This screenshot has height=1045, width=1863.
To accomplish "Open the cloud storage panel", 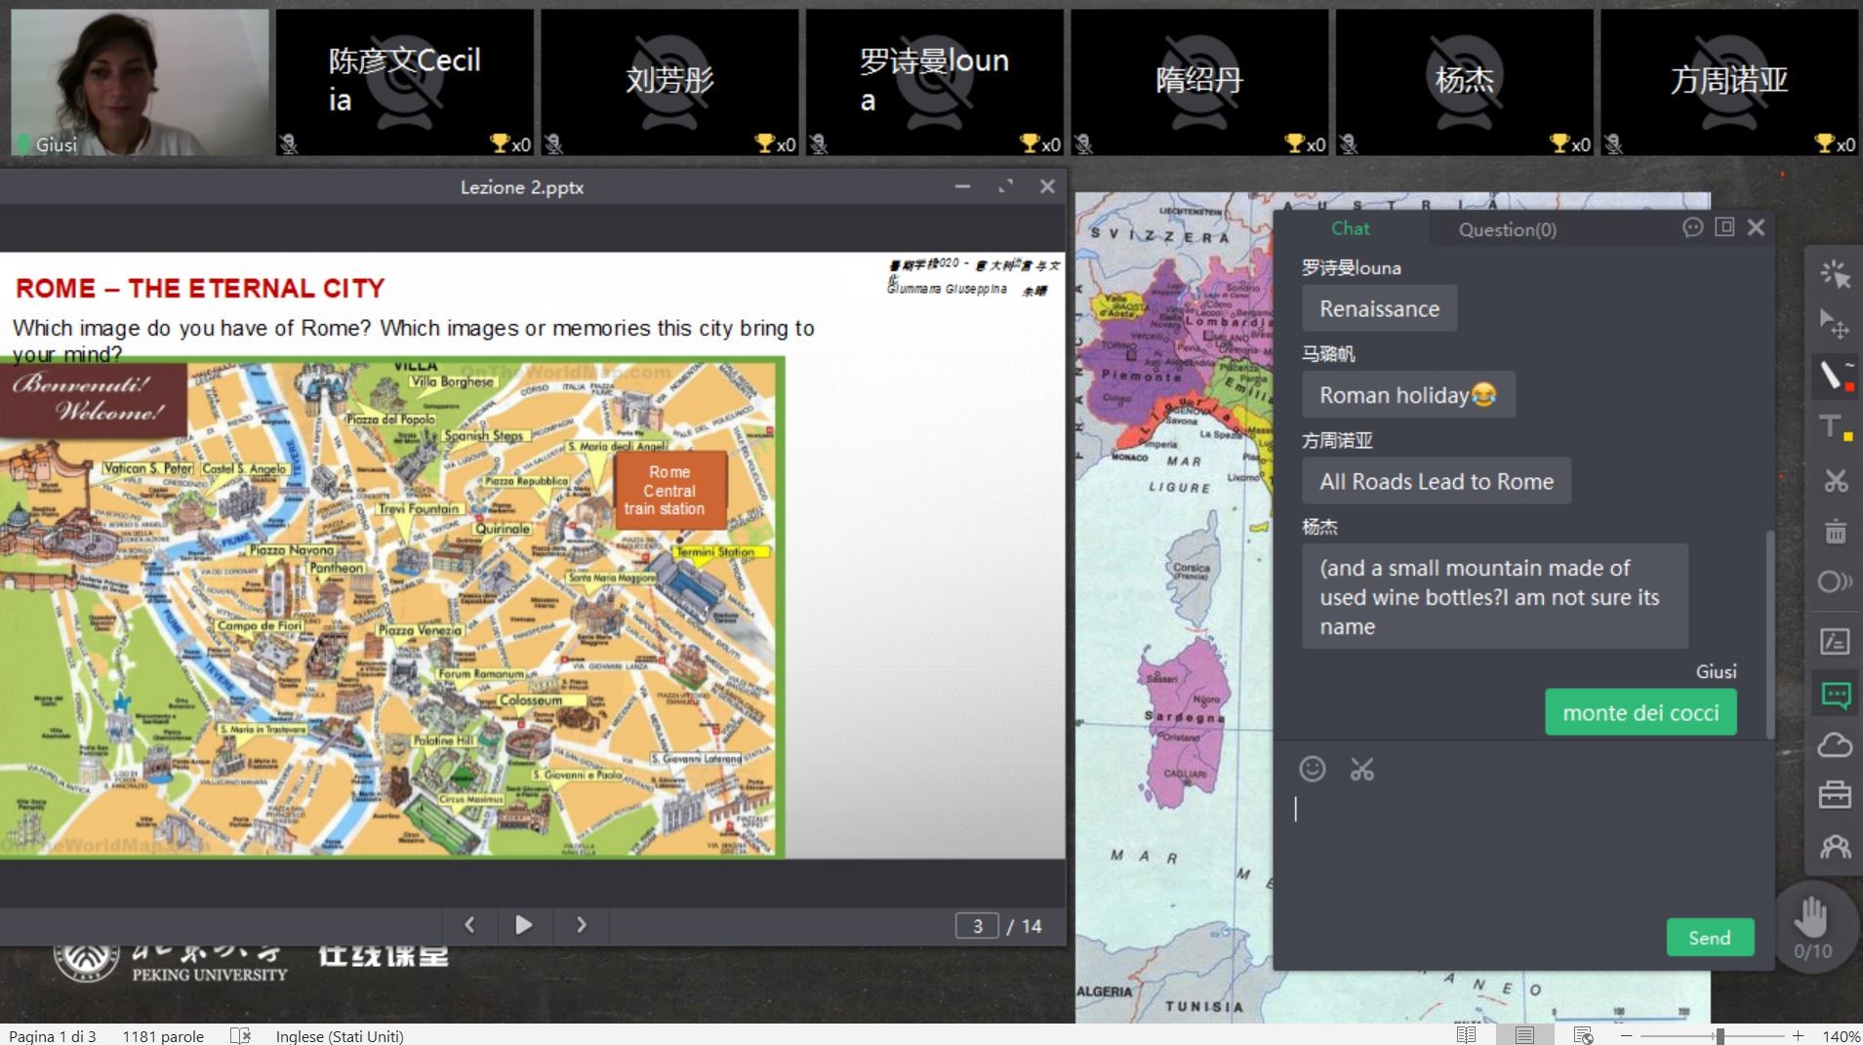I will point(1835,746).
